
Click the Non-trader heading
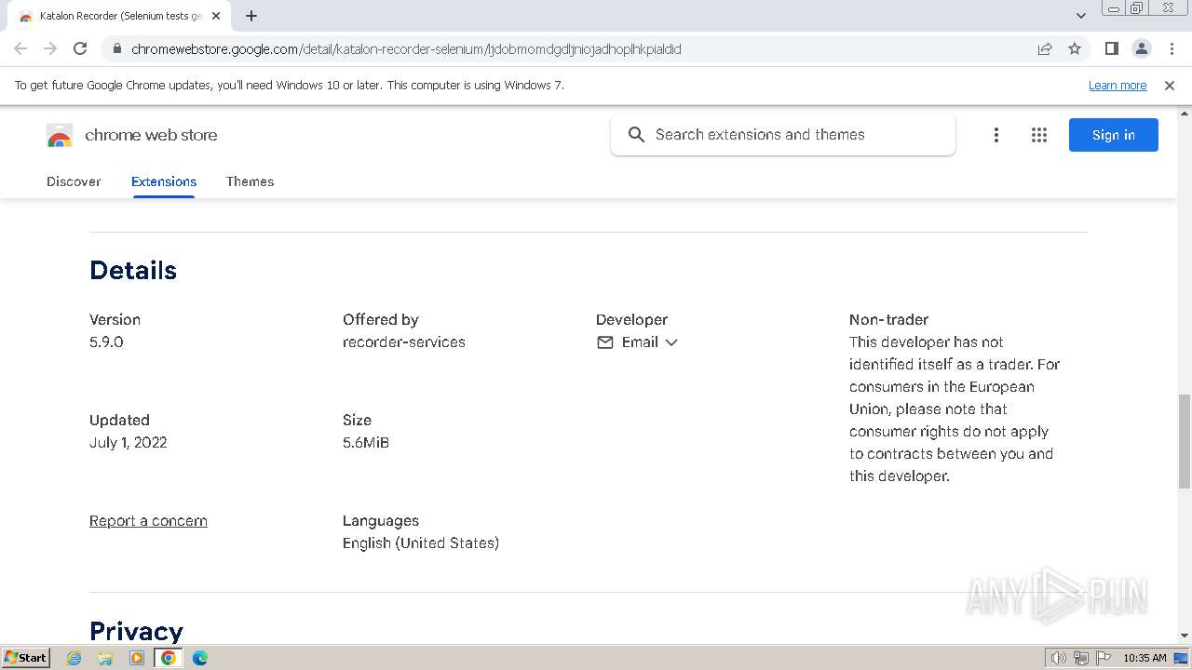[888, 320]
